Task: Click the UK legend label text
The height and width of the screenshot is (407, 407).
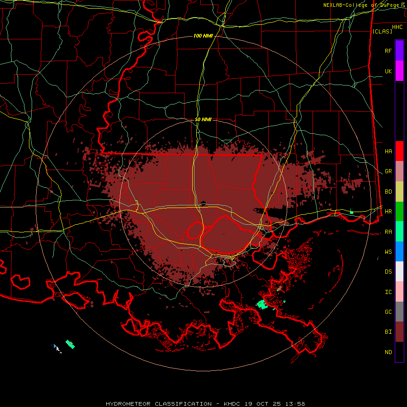Action: click(388, 71)
